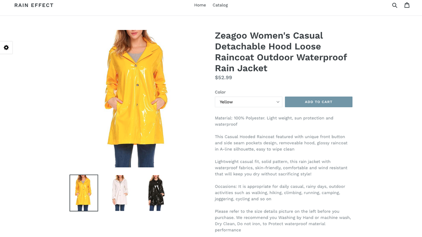Click the $52.99 price text
Screen dimensions: 422x237
pyautogui.click(x=224, y=78)
